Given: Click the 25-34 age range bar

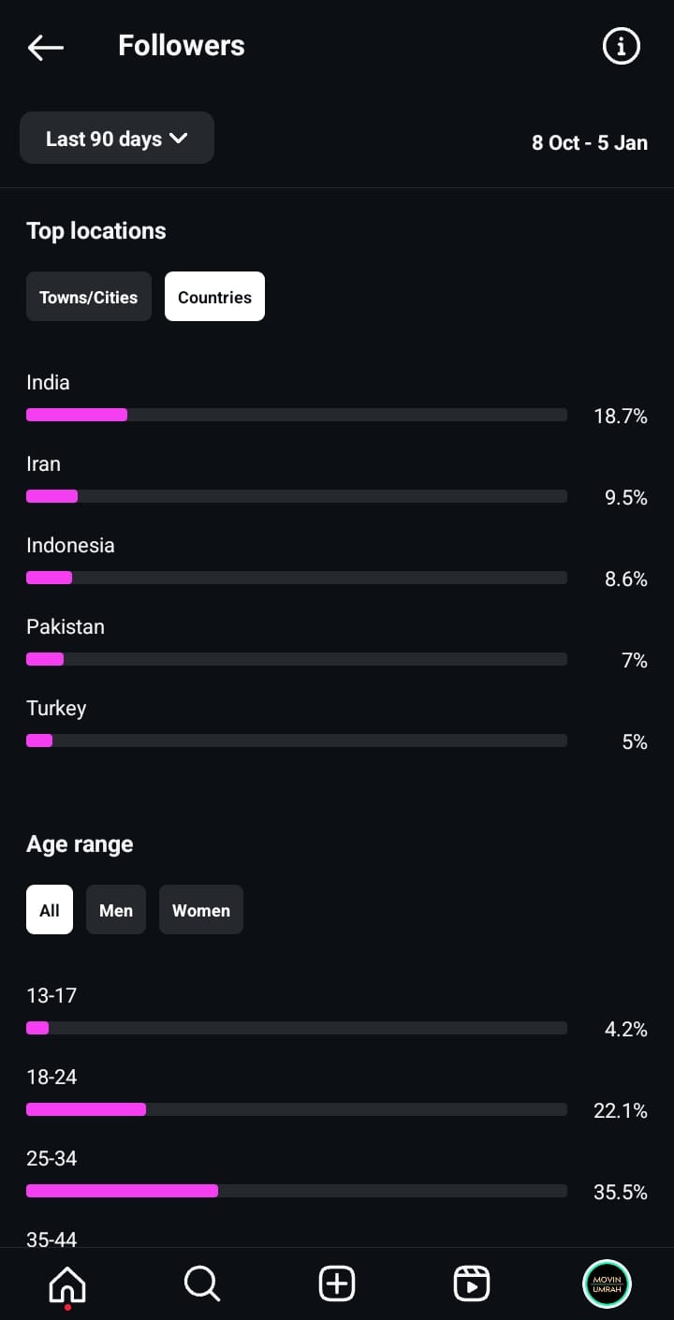Looking at the screenshot, I should tap(297, 1191).
